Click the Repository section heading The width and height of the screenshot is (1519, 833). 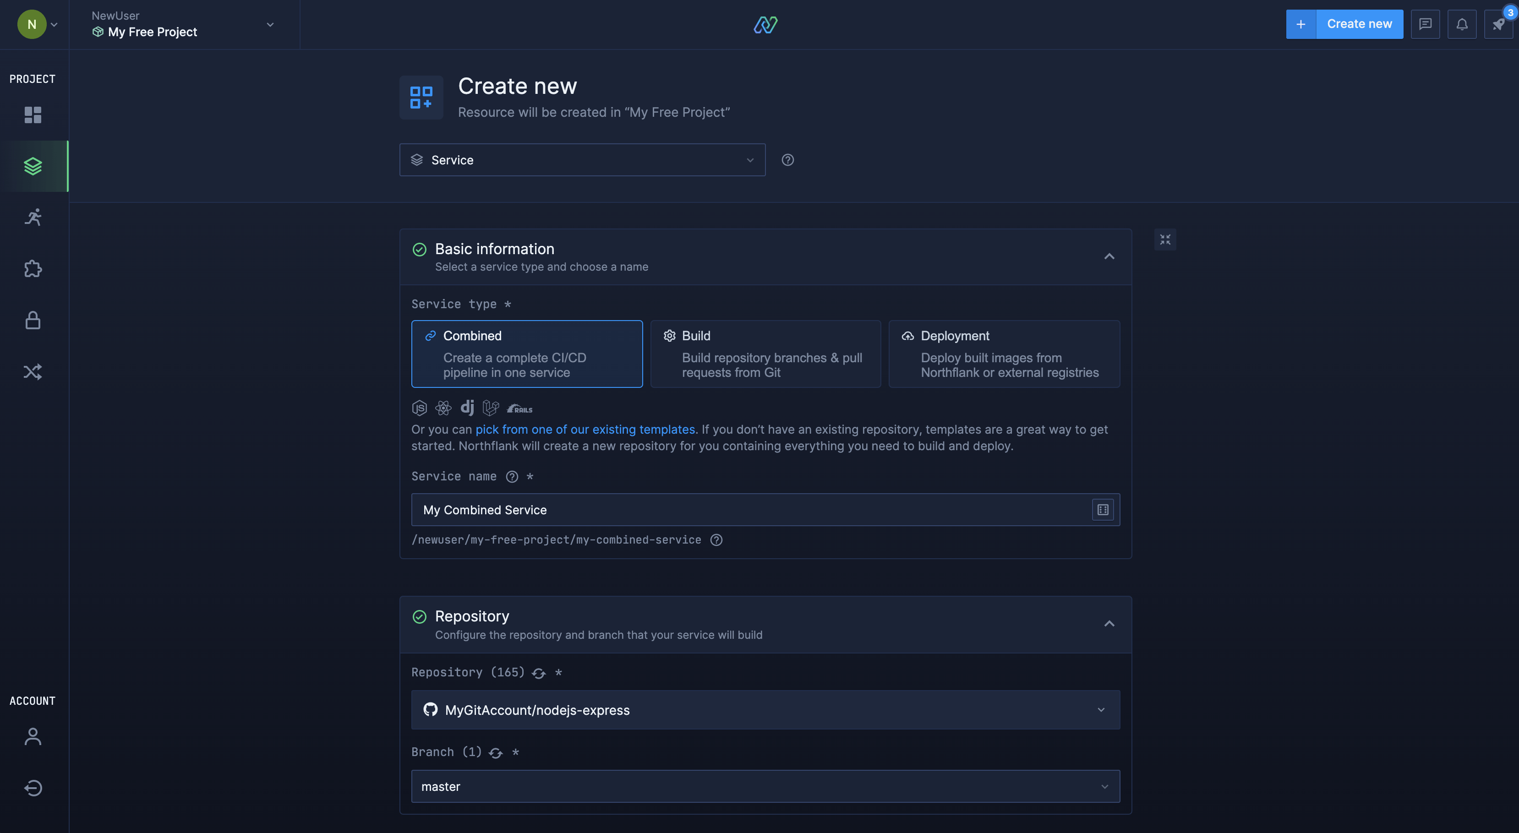coord(472,616)
